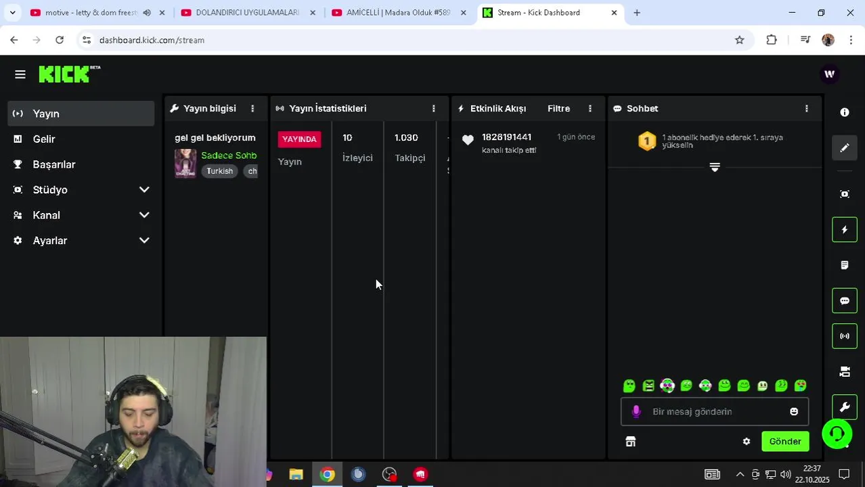Open a new browser tab
Viewport: 865px width, 487px height.
point(637,13)
